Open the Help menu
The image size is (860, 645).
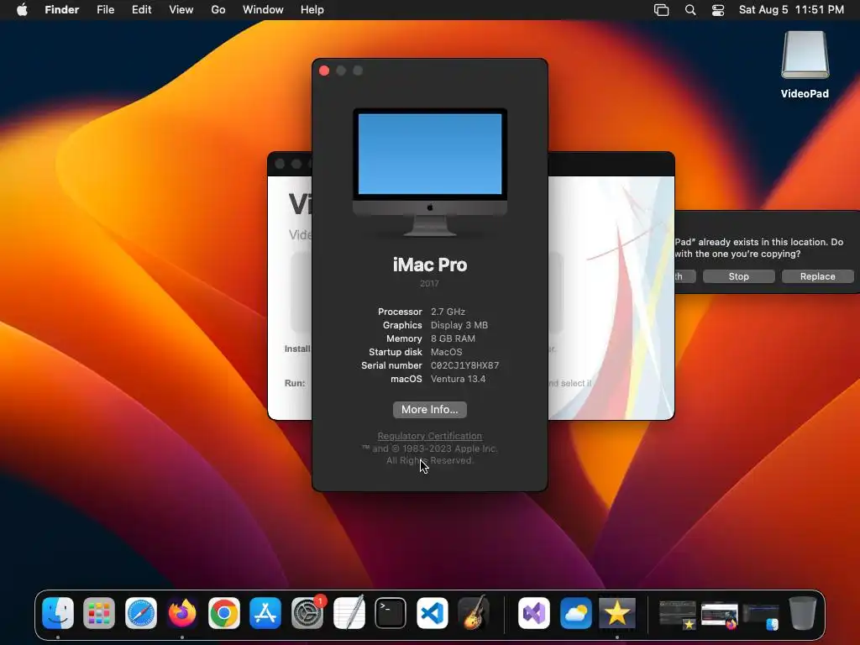(312, 10)
